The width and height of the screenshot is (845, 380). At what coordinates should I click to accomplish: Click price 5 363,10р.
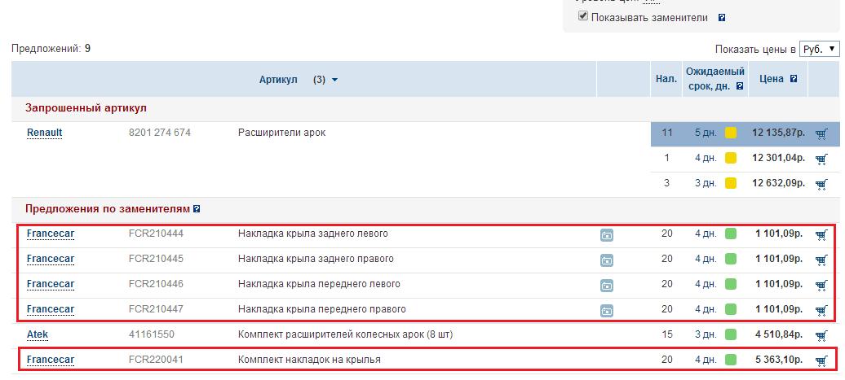[x=779, y=360]
